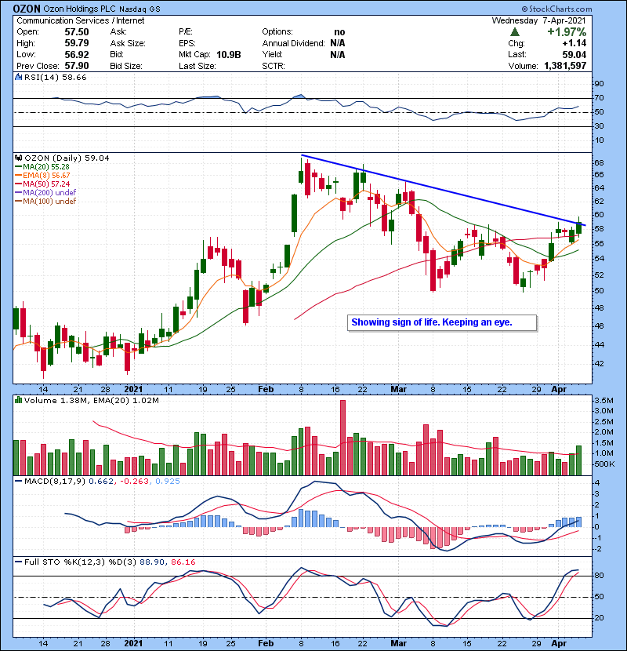
Task: Click the MA(200) undef legend entry
Action: 45,193
